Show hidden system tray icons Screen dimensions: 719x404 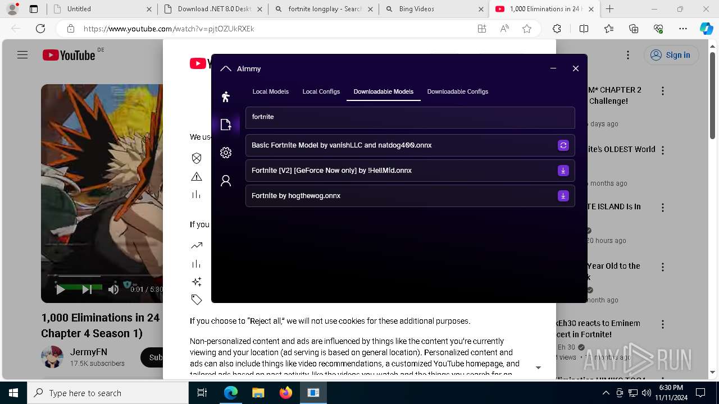(606, 393)
